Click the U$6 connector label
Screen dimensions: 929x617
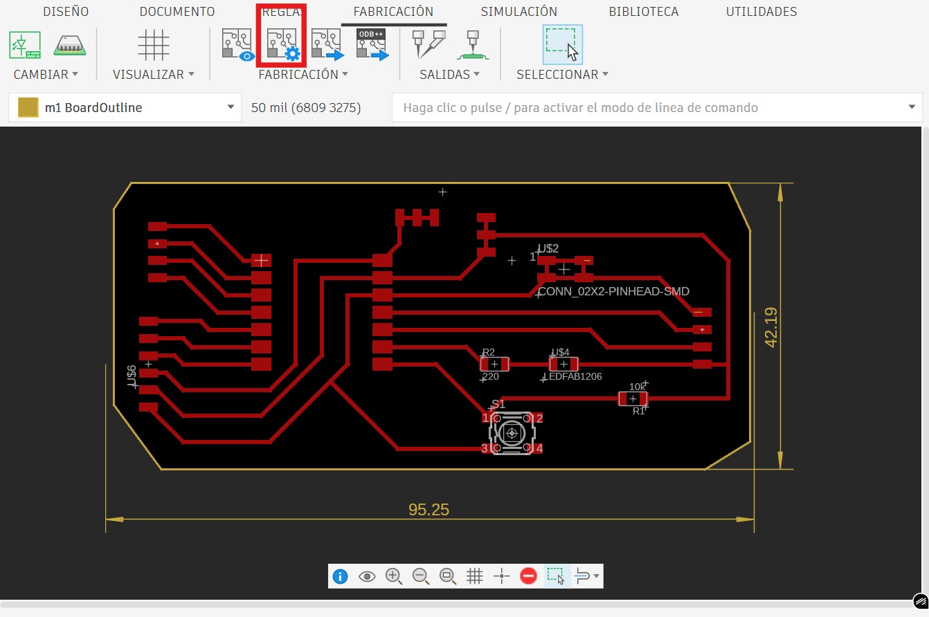(131, 375)
